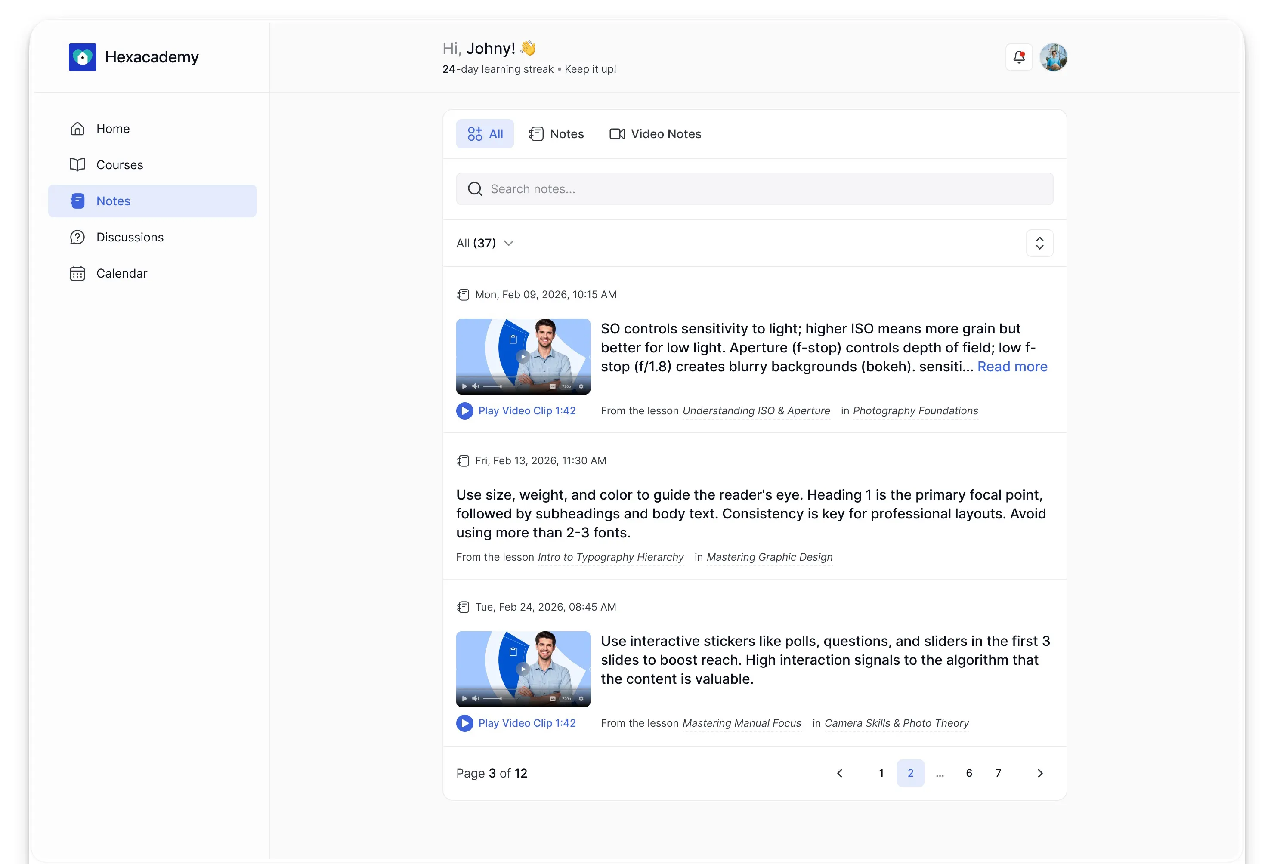The image size is (1274, 864).
Task: Open the Manual Focus video thumbnail
Action: coord(523,669)
